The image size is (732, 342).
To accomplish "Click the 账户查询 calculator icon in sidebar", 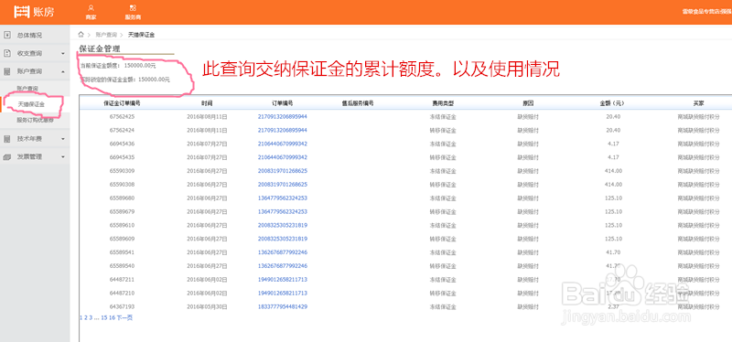I will pos(7,71).
